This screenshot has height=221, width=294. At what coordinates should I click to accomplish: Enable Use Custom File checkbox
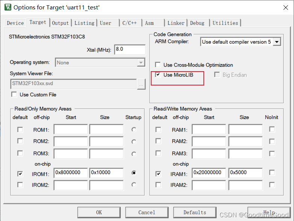click(14, 94)
